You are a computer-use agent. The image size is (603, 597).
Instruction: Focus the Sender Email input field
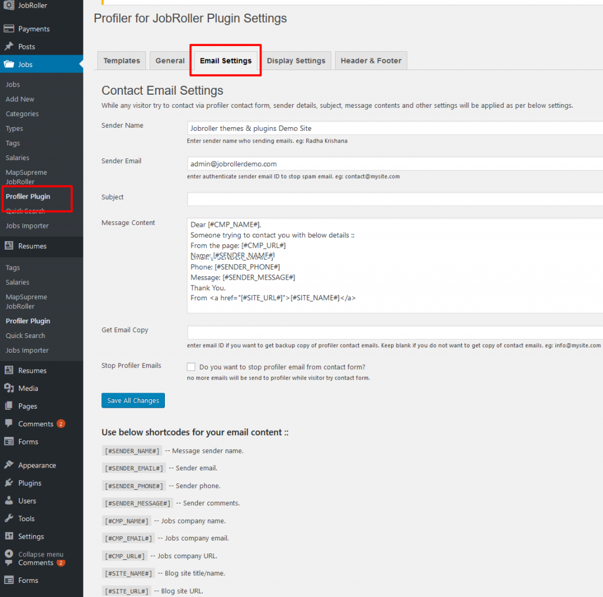[x=395, y=164]
